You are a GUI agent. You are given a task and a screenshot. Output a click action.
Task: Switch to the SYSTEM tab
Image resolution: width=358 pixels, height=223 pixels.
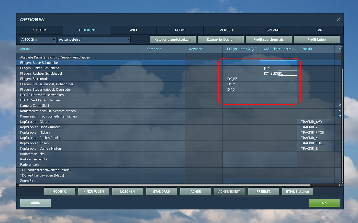40,30
